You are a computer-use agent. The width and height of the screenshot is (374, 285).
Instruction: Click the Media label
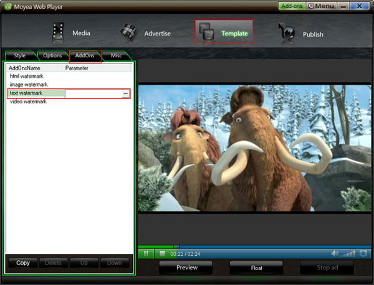pyautogui.click(x=81, y=33)
